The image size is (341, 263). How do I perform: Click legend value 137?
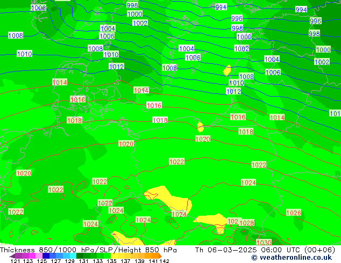click(125, 261)
